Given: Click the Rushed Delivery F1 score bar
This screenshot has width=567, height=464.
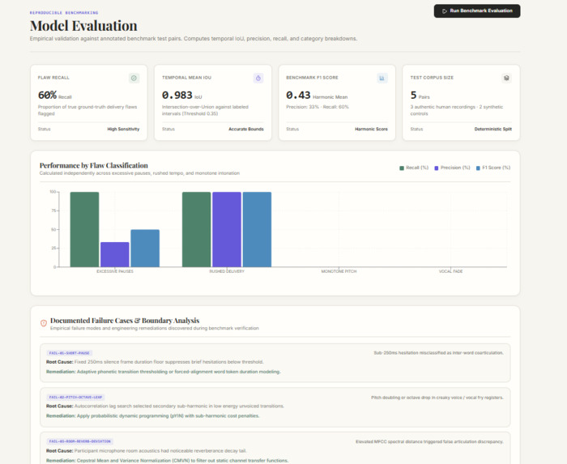Looking at the screenshot, I should click(257, 229).
